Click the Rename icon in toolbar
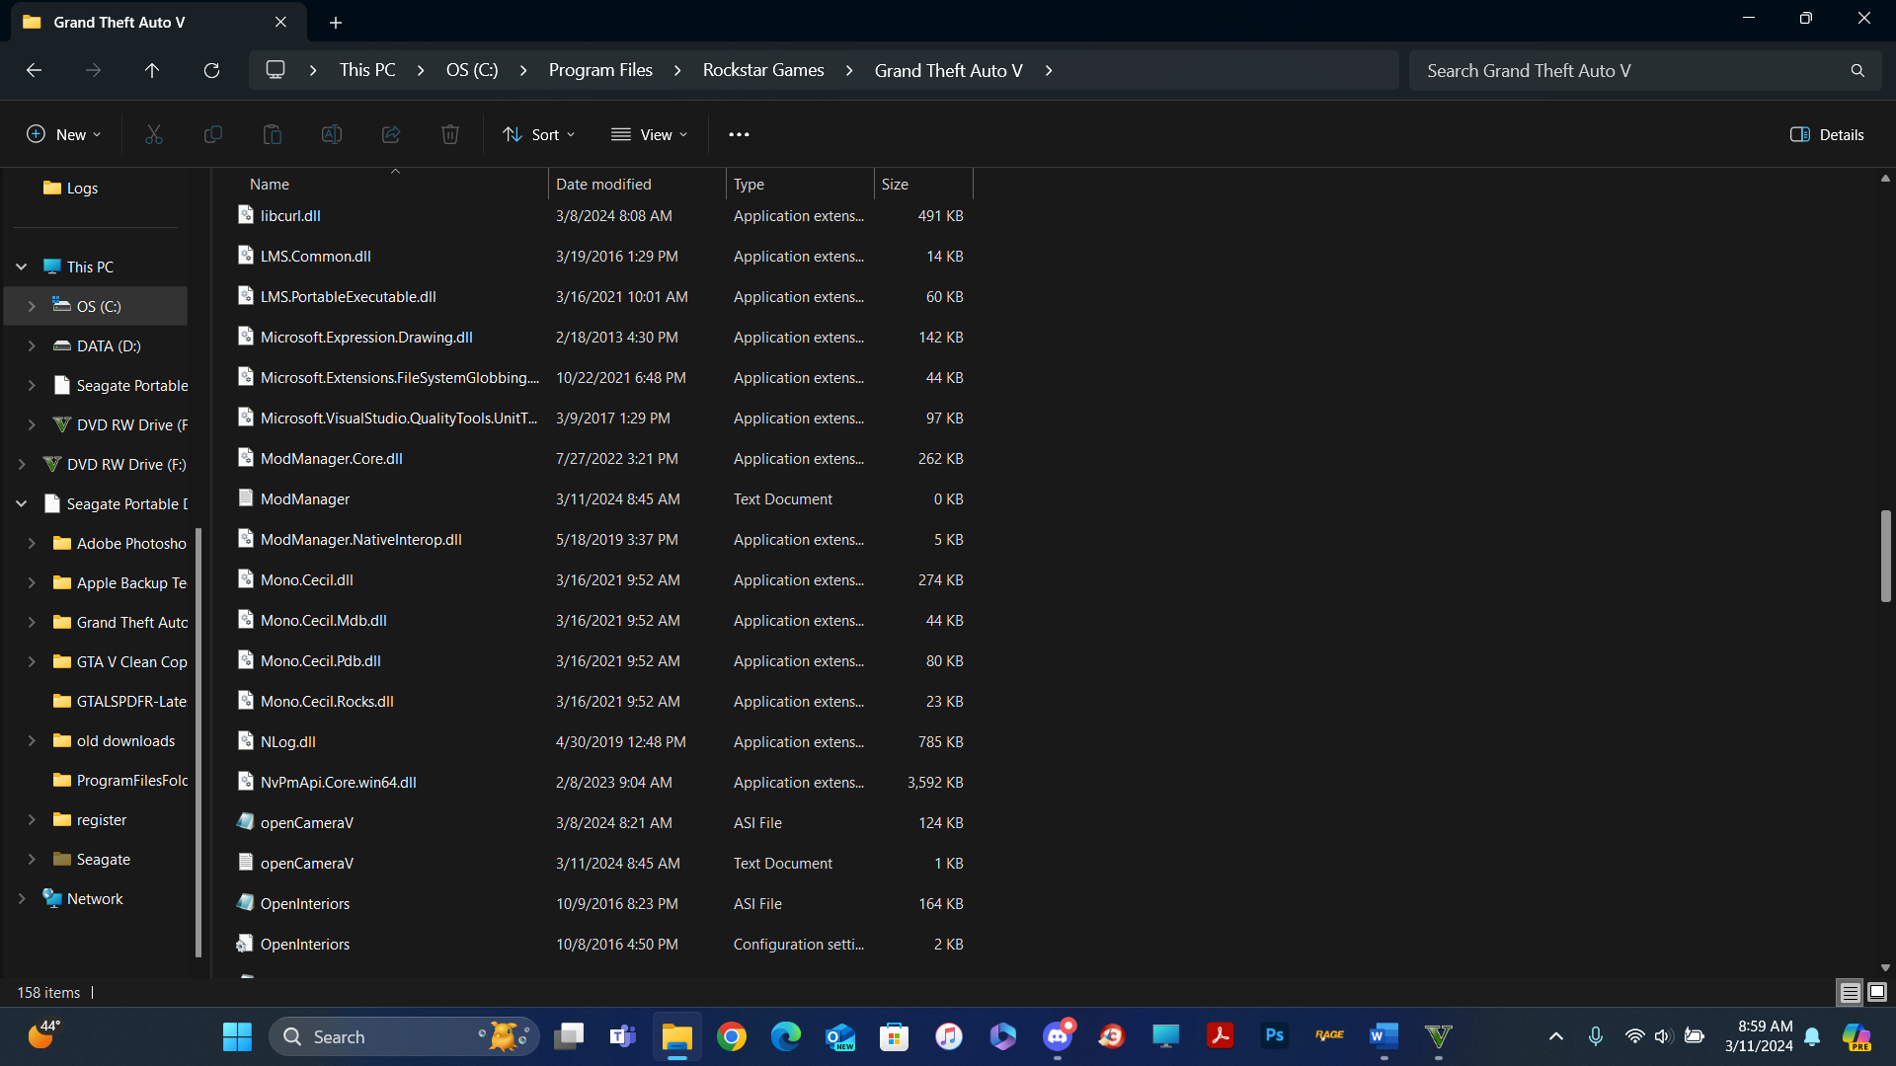The width and height of the screenshot is (1896, 1066). coord(332,134)
